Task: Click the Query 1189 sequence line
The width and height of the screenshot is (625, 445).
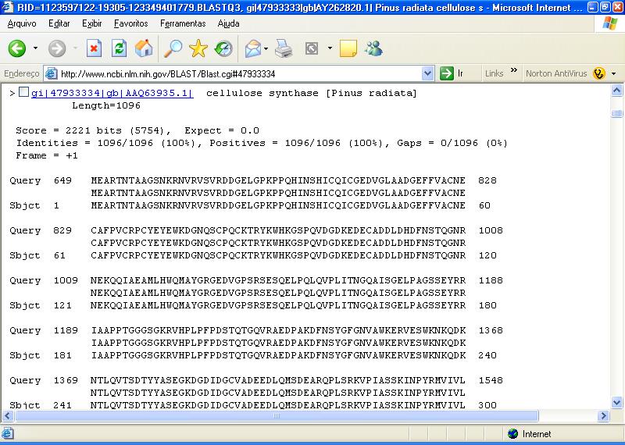Action: (x=256, y=331)
